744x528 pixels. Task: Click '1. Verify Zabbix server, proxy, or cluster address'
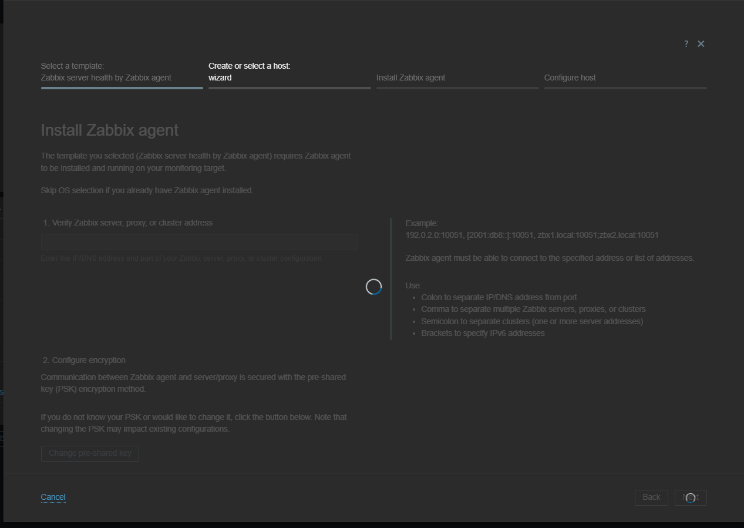(x=127, y=223)
